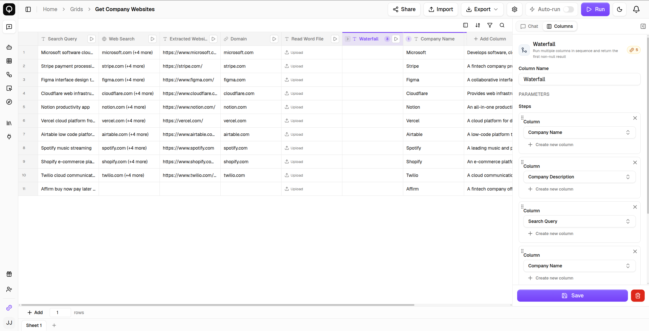Remove the Search Query step
The height and width of the screenshot is (331, 649).
[x=635, y=207]
